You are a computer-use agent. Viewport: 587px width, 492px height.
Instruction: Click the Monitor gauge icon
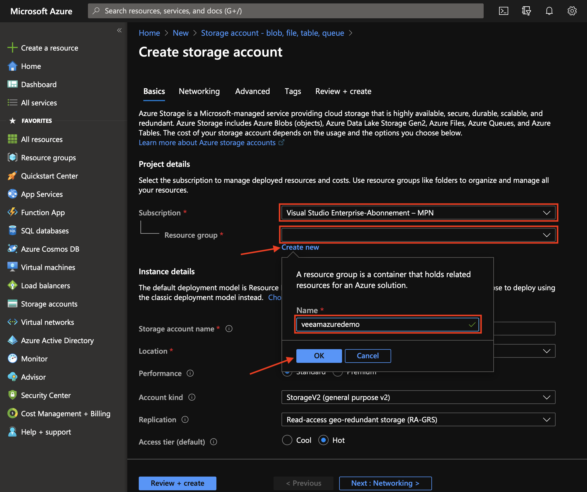pyautogui.click(x=12, y=359)
